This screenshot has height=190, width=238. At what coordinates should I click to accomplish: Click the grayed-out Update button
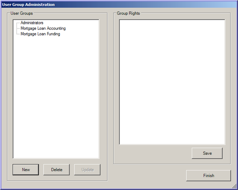87,170
